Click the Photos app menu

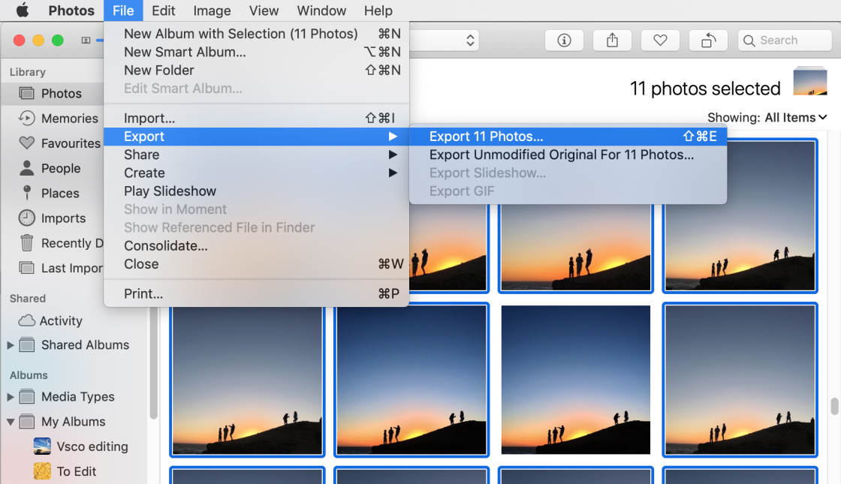[x=71, y=11]
